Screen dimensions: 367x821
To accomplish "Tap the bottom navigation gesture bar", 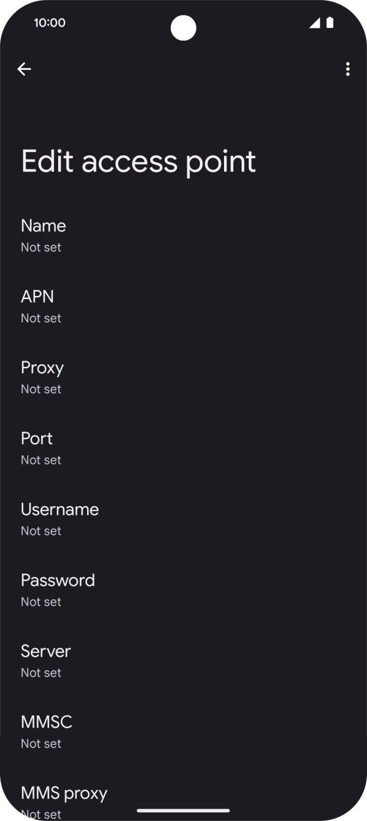I will (x=183, y=811).
